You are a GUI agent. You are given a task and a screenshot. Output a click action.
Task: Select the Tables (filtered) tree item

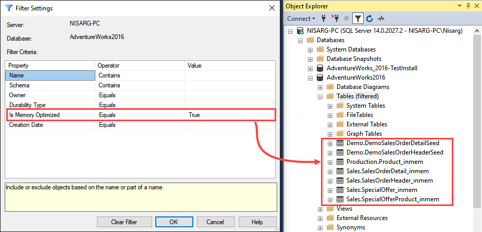[358, 96]
